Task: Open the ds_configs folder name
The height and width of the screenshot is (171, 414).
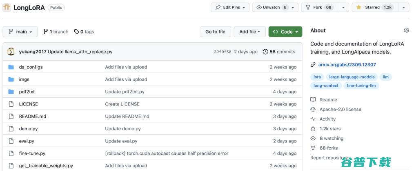Action: coord(31,67)
